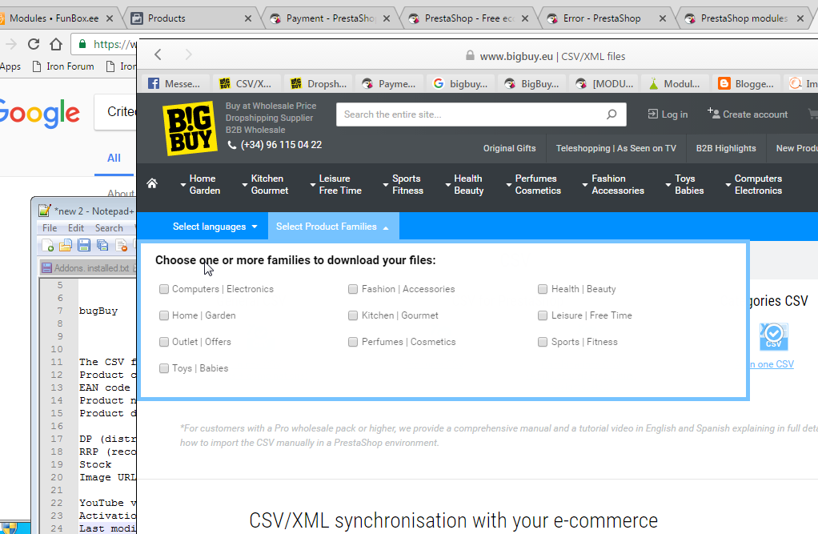Click the search magnifier icon on BigBuy
Image resolution: width=818 pixels, height=534 pixels.
click(x=611, y=114)
